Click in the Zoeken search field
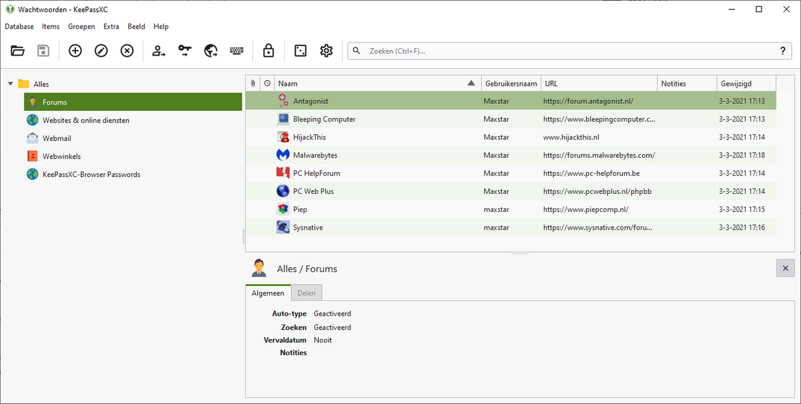The image size is (801, 404). pos(569,51)
